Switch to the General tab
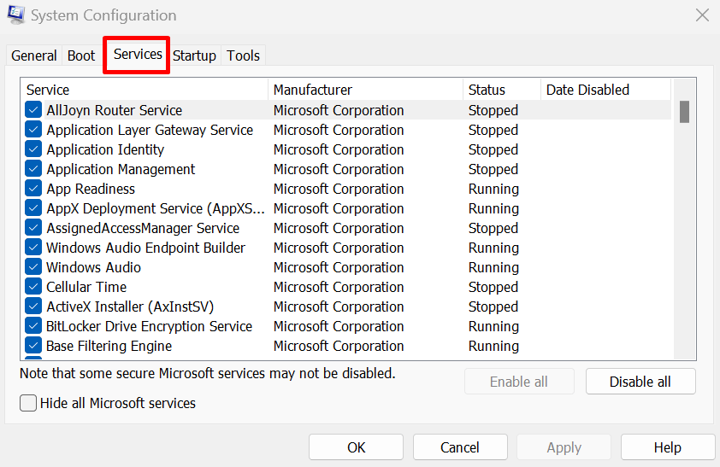Screen dimensions: 720x467 (34, 55)
